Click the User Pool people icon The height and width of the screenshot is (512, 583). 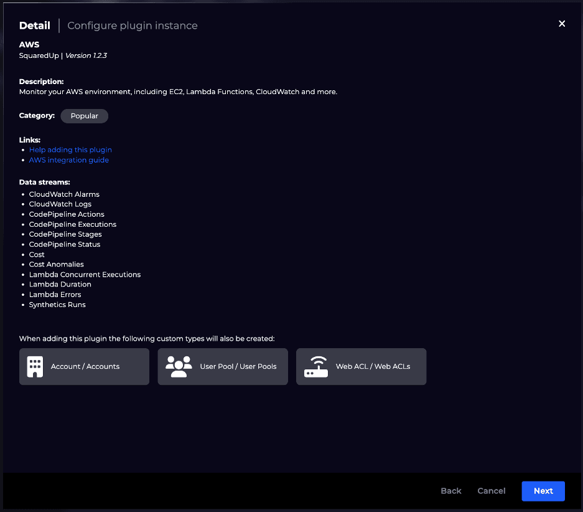pos(179,366)
